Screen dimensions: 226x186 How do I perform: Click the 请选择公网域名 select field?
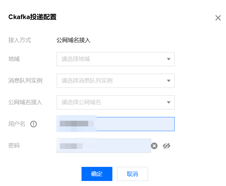coord(116,102)
